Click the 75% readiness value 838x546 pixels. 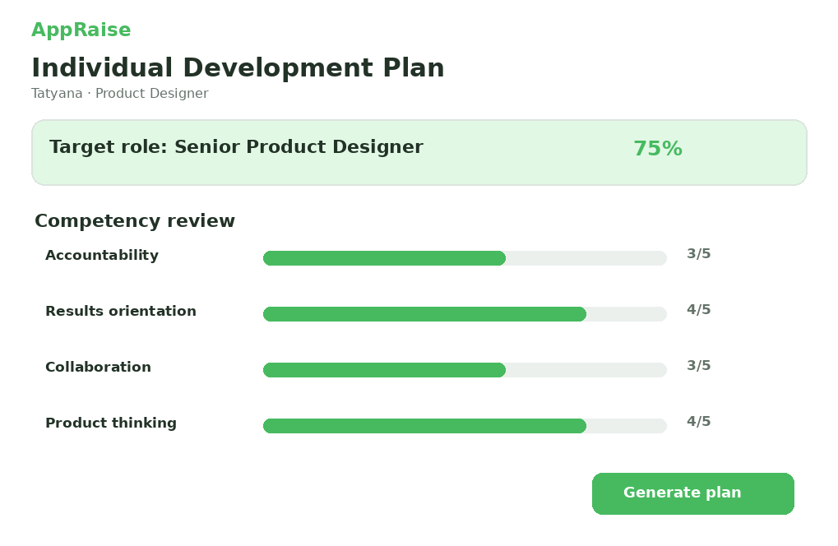pos(658,149)
